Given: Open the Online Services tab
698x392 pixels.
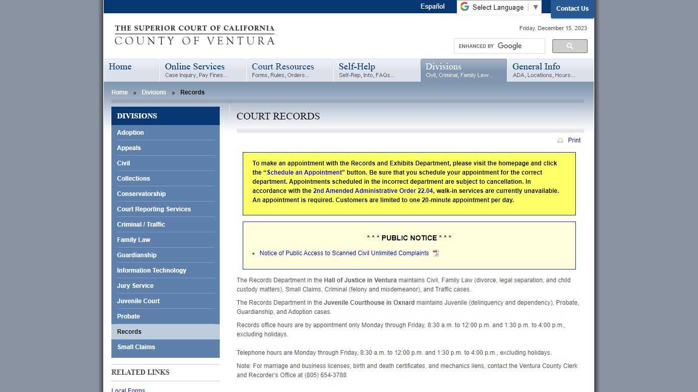Looking at the screenshot, I should 203,70.
